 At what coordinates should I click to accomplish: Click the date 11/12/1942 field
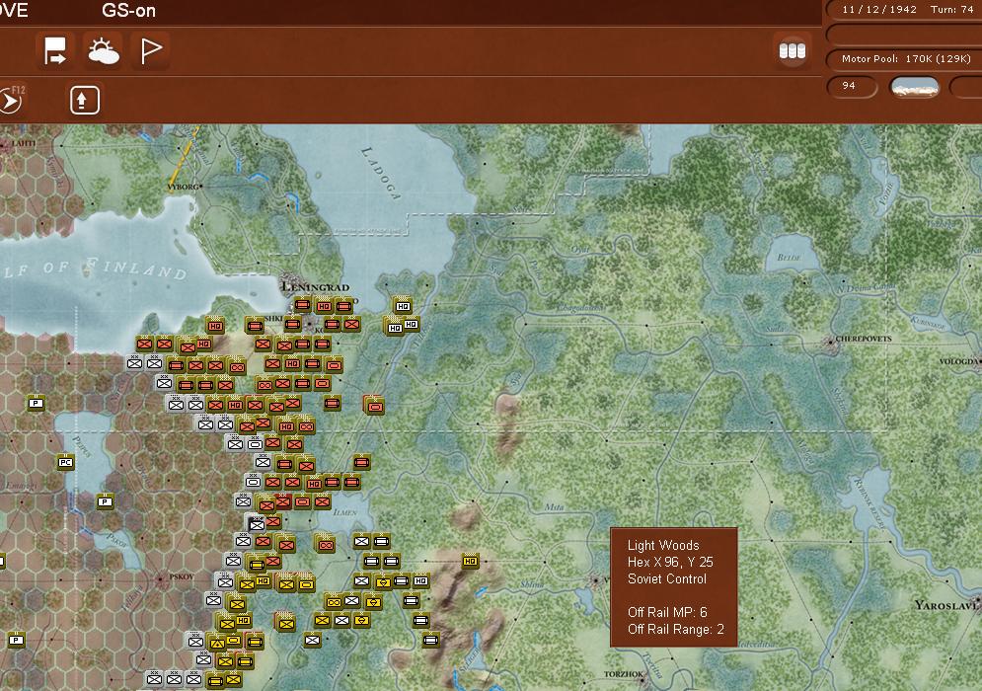tap(879, 10)
